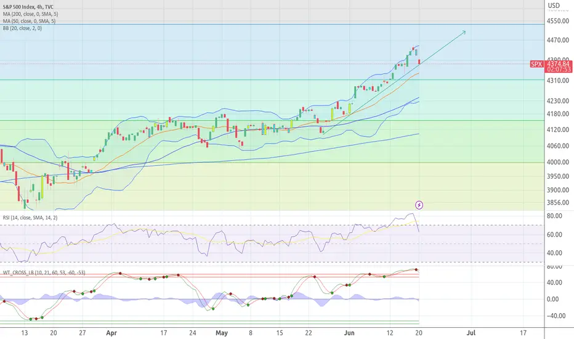Click the 02:07:53 bar countdown timer

[x=558, y=70]
